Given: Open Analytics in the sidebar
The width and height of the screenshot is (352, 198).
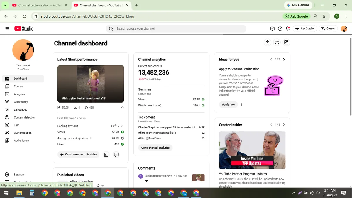Looking at the screenshot, I should (23, 94).
